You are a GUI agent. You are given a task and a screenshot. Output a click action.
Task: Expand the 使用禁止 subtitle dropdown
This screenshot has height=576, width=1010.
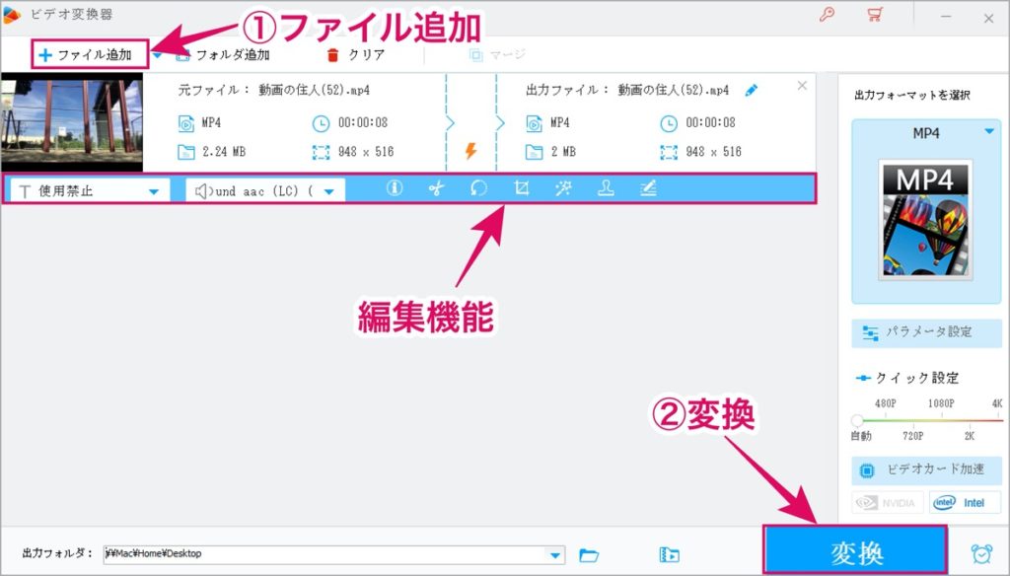90,190
